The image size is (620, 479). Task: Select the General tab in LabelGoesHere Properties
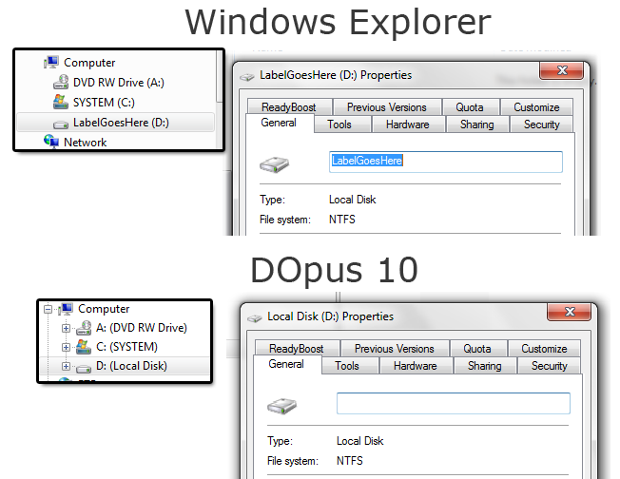pyautogui.click(x=279, y=123)
